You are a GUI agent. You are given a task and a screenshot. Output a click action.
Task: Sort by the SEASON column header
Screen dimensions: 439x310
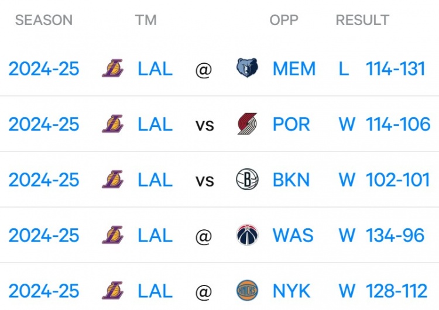(44, 20)
